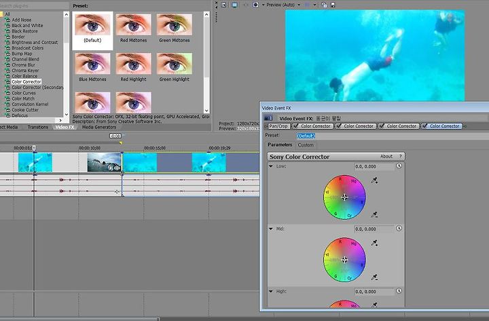Open the Preview (Auto) quality dropdown
Image resolution: width=489 pixels, height=321 pixels.
[x=299, y=5]
